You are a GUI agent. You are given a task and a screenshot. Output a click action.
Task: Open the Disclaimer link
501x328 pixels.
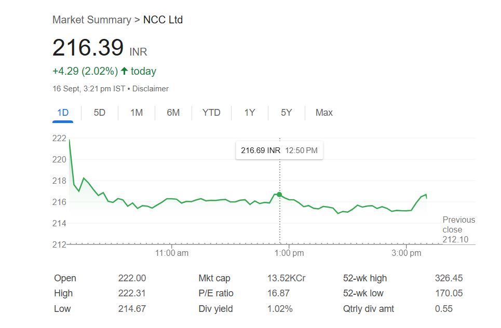151,89
